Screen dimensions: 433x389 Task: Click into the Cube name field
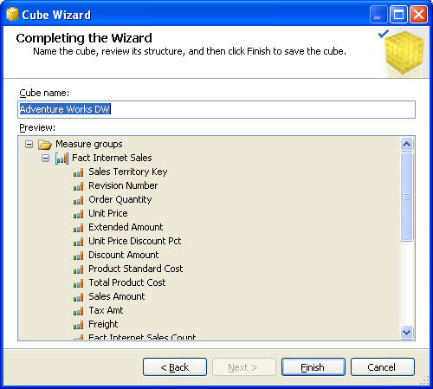216,109
